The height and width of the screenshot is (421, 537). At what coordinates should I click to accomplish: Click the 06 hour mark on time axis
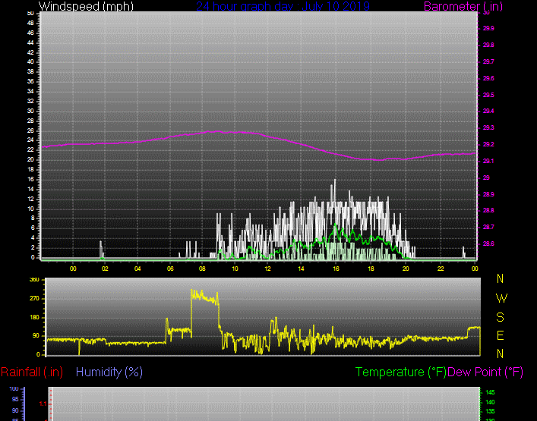pos(170,269)
